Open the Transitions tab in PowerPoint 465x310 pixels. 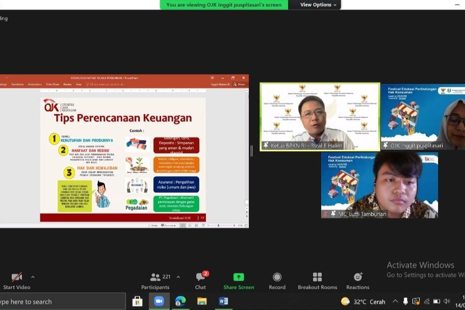(x=17, y=85)
